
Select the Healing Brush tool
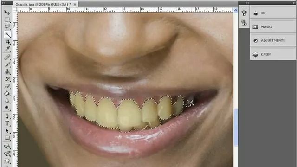[x=7, y=57]
